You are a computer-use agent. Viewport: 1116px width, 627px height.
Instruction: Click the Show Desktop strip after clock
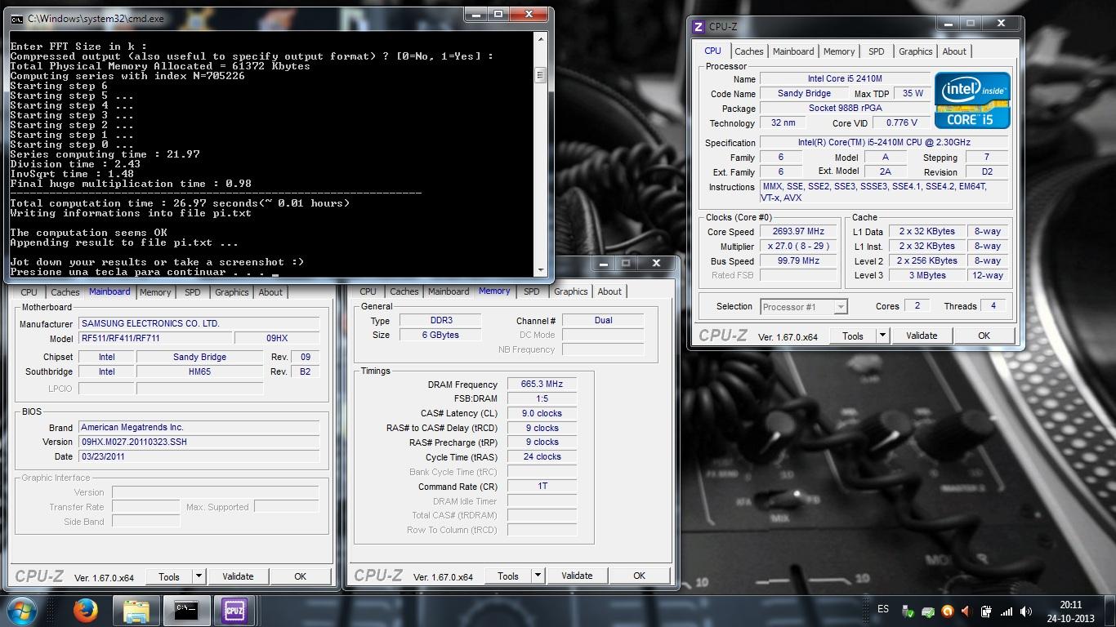pos(1110,611)
